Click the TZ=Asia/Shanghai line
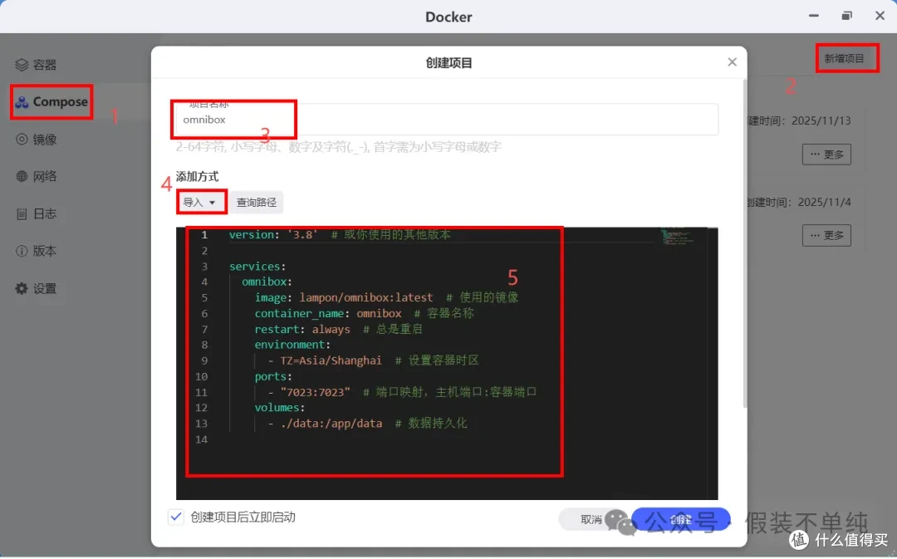 [374, 361]
